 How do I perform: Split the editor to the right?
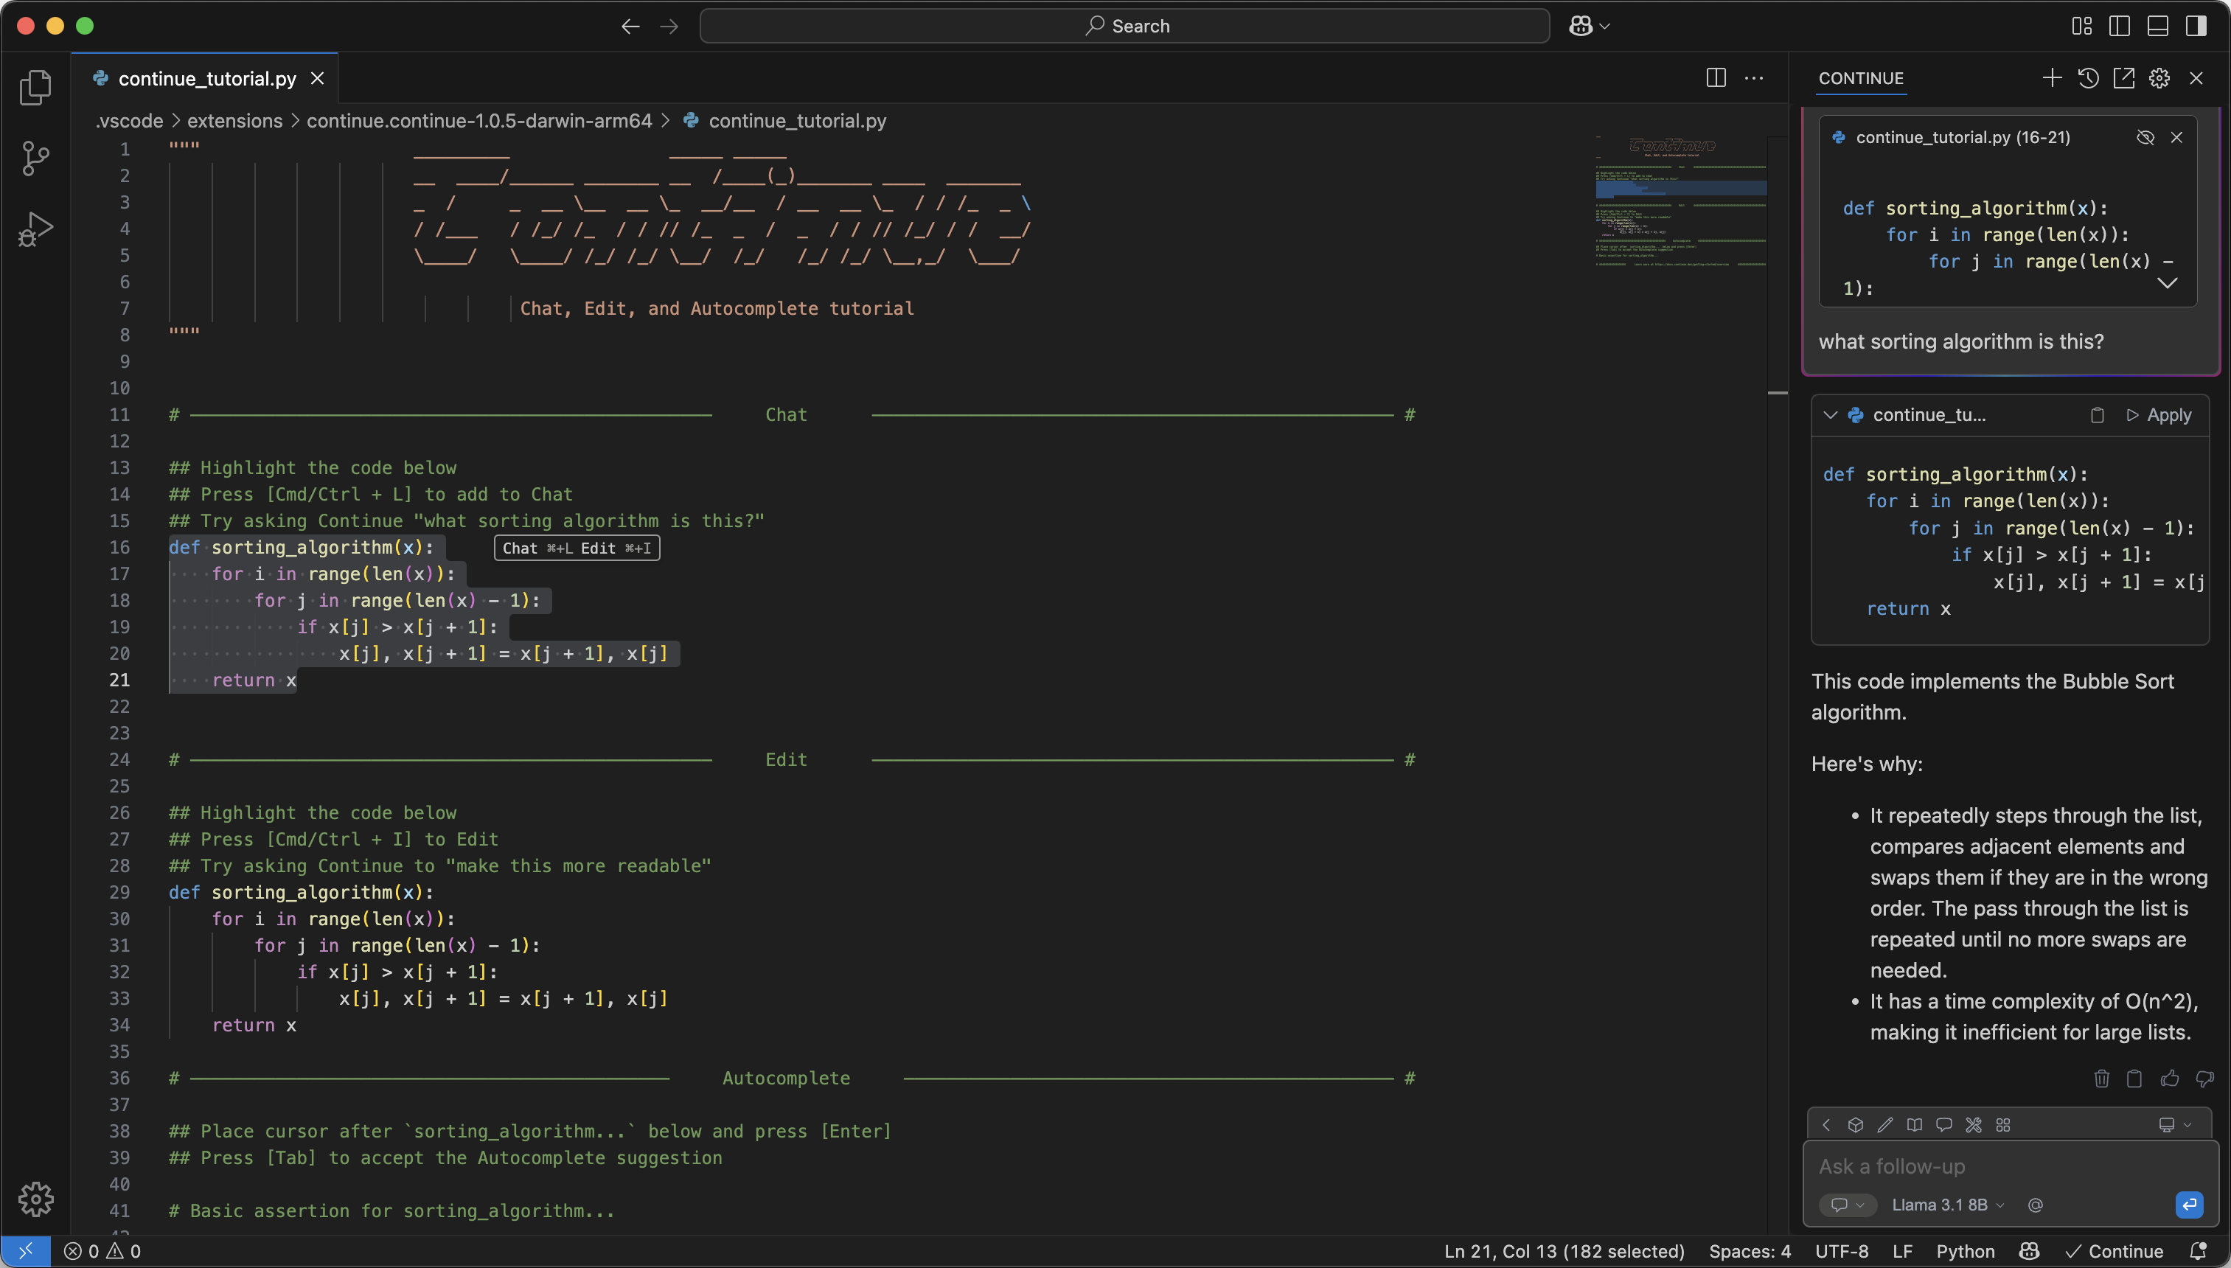1716,78
